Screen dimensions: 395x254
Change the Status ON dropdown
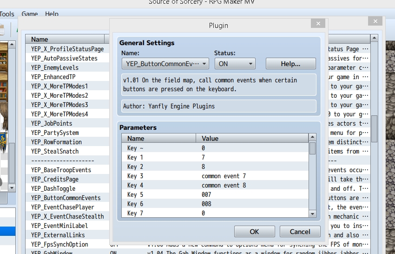(x=235, y=64)
